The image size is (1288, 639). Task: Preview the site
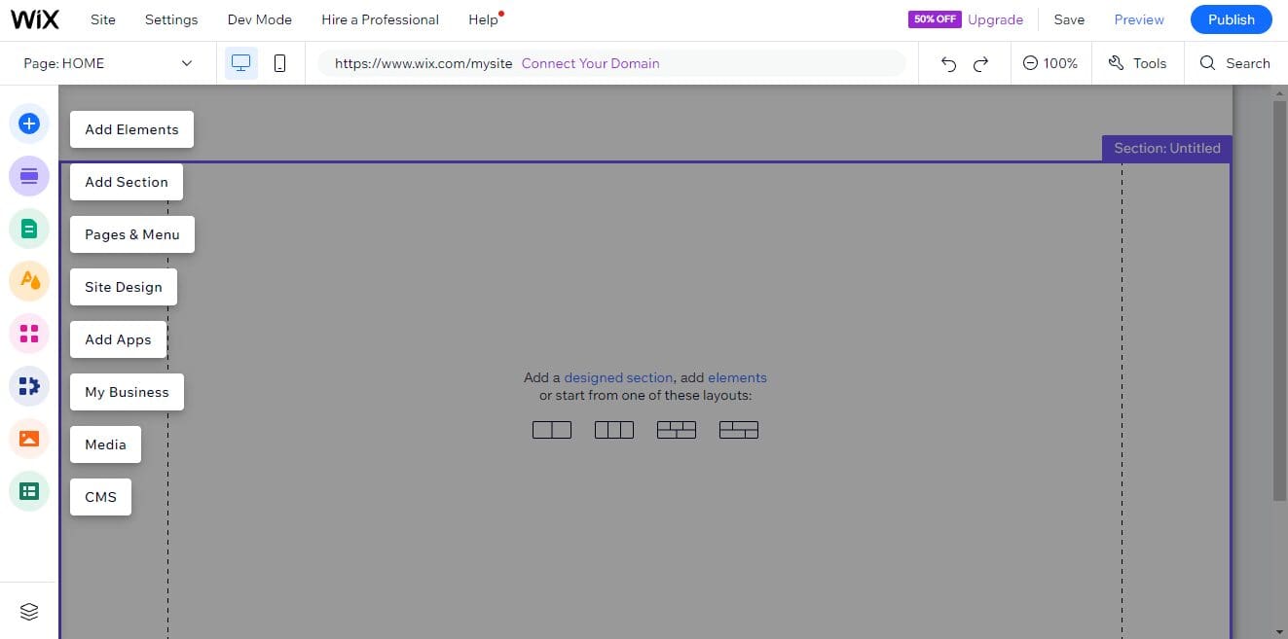1139,19
